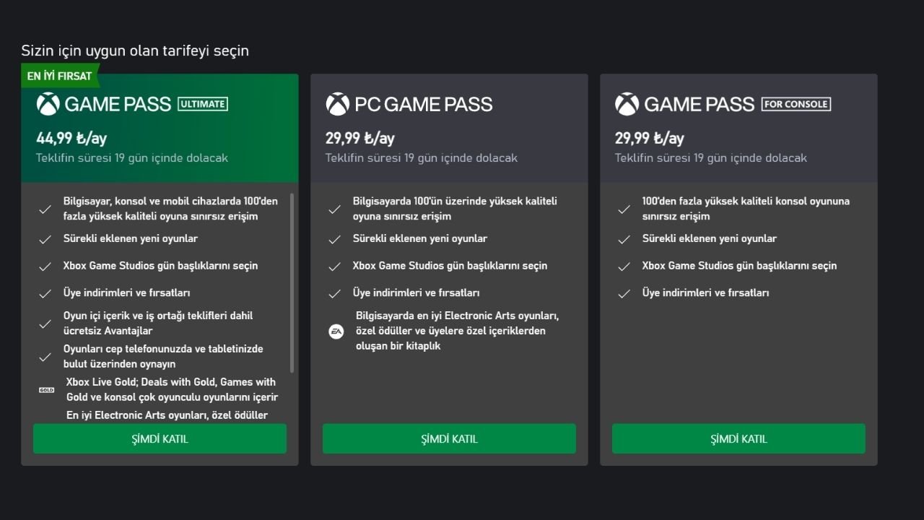The height and width of the screenshot is (520, 924).
Task: Join Game Pass Ultimate with ŞİMDİ KATIL
Action: pyautogui.click(x=160, y=438)
